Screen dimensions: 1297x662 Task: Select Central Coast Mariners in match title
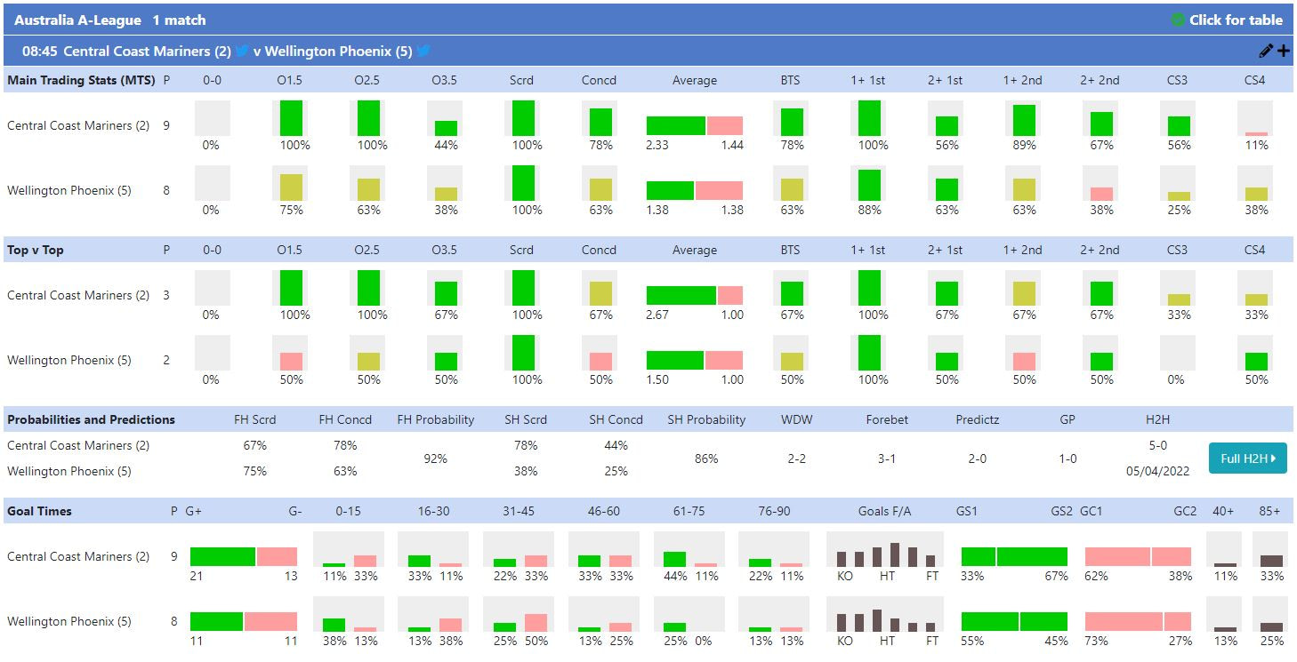click(147, 52)
